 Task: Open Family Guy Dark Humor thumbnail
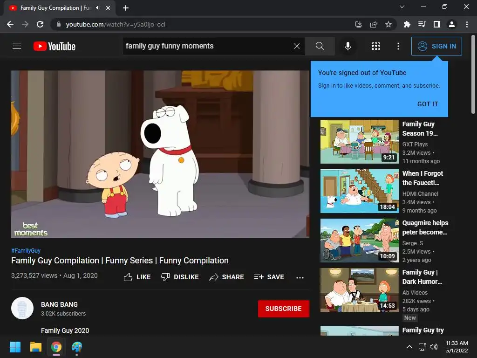tap(360, 290)
